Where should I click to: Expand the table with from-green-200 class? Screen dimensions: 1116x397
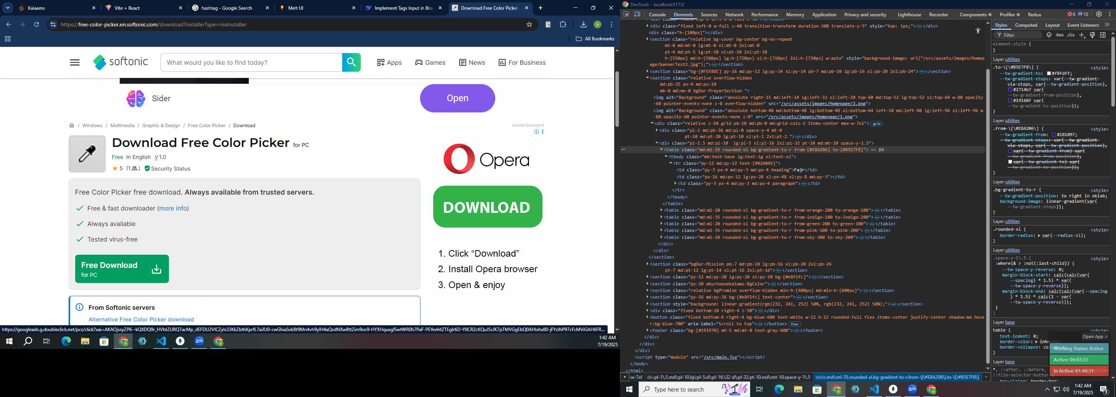tap(661, 224)
